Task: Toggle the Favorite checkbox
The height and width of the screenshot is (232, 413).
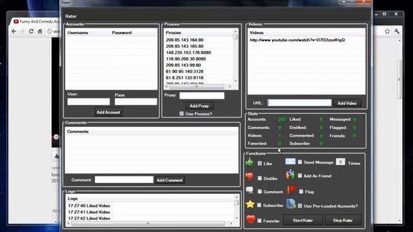Action: click(x=259, y=220)
